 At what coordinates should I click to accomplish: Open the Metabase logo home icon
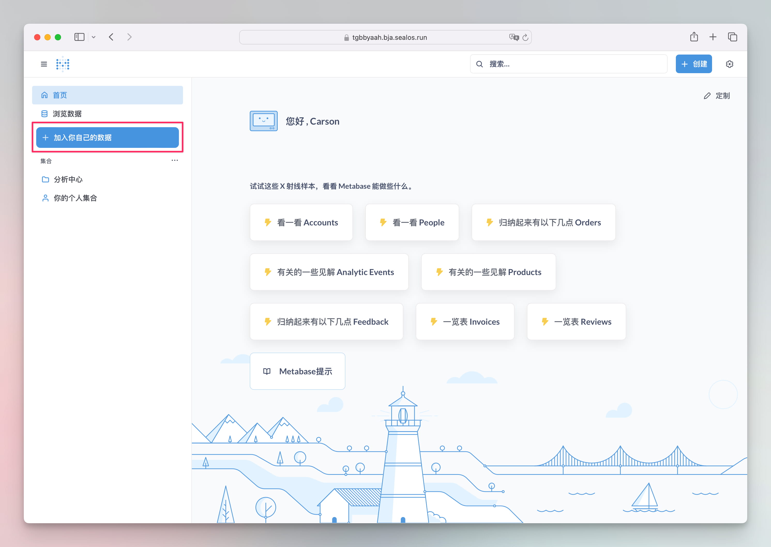pos(63,64)
